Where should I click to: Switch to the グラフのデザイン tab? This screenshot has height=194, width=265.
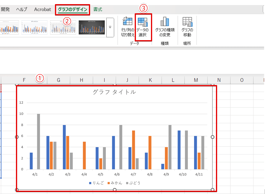tap(72, 9)
